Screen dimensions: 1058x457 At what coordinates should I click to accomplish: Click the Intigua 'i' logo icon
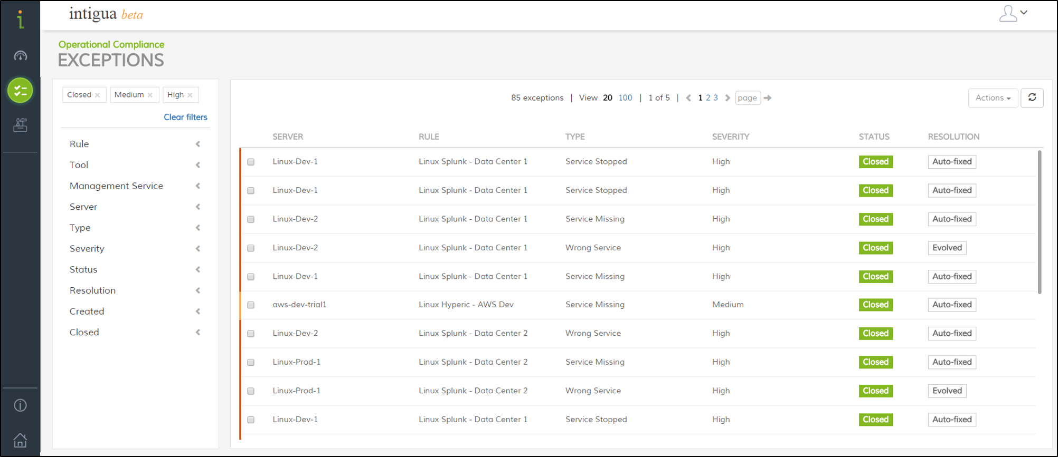click(x=20, y=20)
